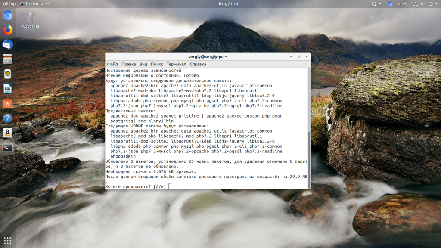Click the power icon in the top bar
The height and width of the screenshot is (248, 441).
pyautogui.click(x=430, y=4)
